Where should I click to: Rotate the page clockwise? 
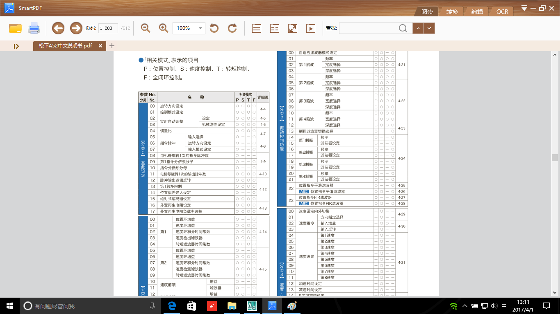click(232, 28)
